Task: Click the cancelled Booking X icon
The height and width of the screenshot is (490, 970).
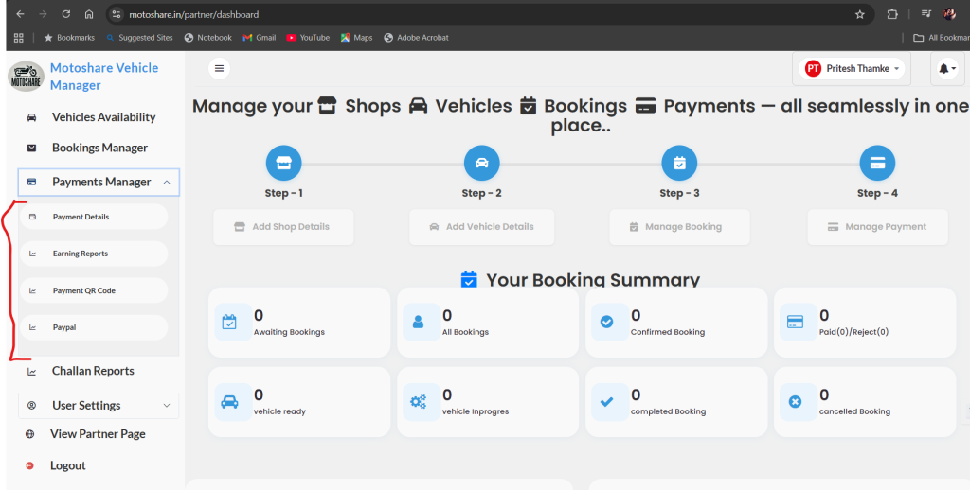Action: tap(796, 401)
